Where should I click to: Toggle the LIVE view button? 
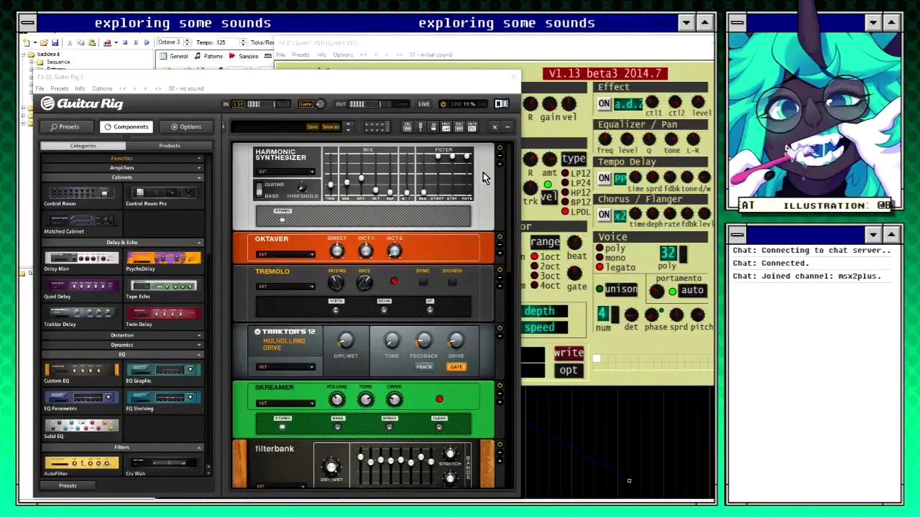tap(424, 104)
